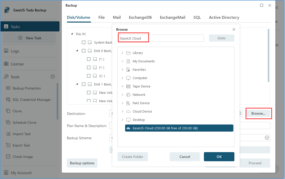285x179 pixels.
Task: Check the (C:) drive checkbox
Action: coord(89,76)
